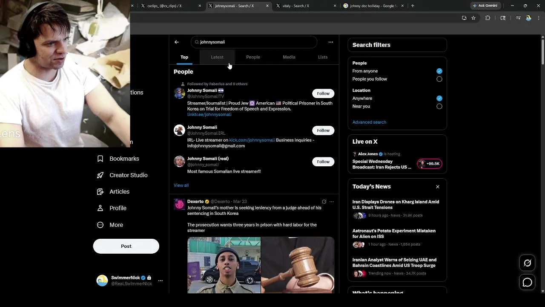Open Chrome's three-dot menu

point(539,18)
